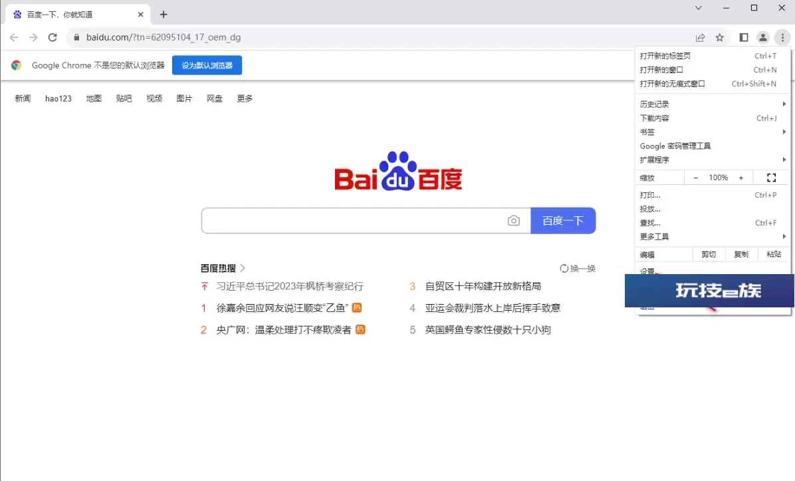The height and width of the screenshot is (481, 795).
Task: Enter fullscreen from the zoom row
Action: (x=771, y=178)
